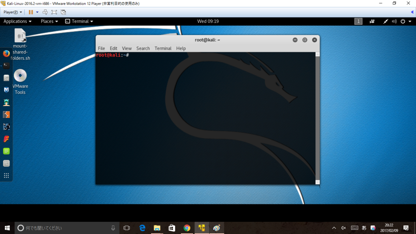Open Paint app on taskbar
The width and height of the screenshot is (416, 234).
(217, 228)
